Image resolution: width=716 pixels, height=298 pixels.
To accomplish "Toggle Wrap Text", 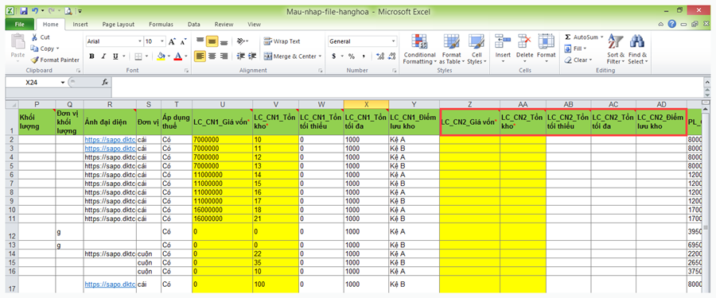I will point(282,41).
